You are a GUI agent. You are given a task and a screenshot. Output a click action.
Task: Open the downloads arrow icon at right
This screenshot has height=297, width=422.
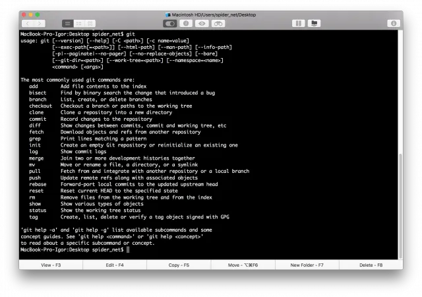pyautogui.click(x=394, y=24)
